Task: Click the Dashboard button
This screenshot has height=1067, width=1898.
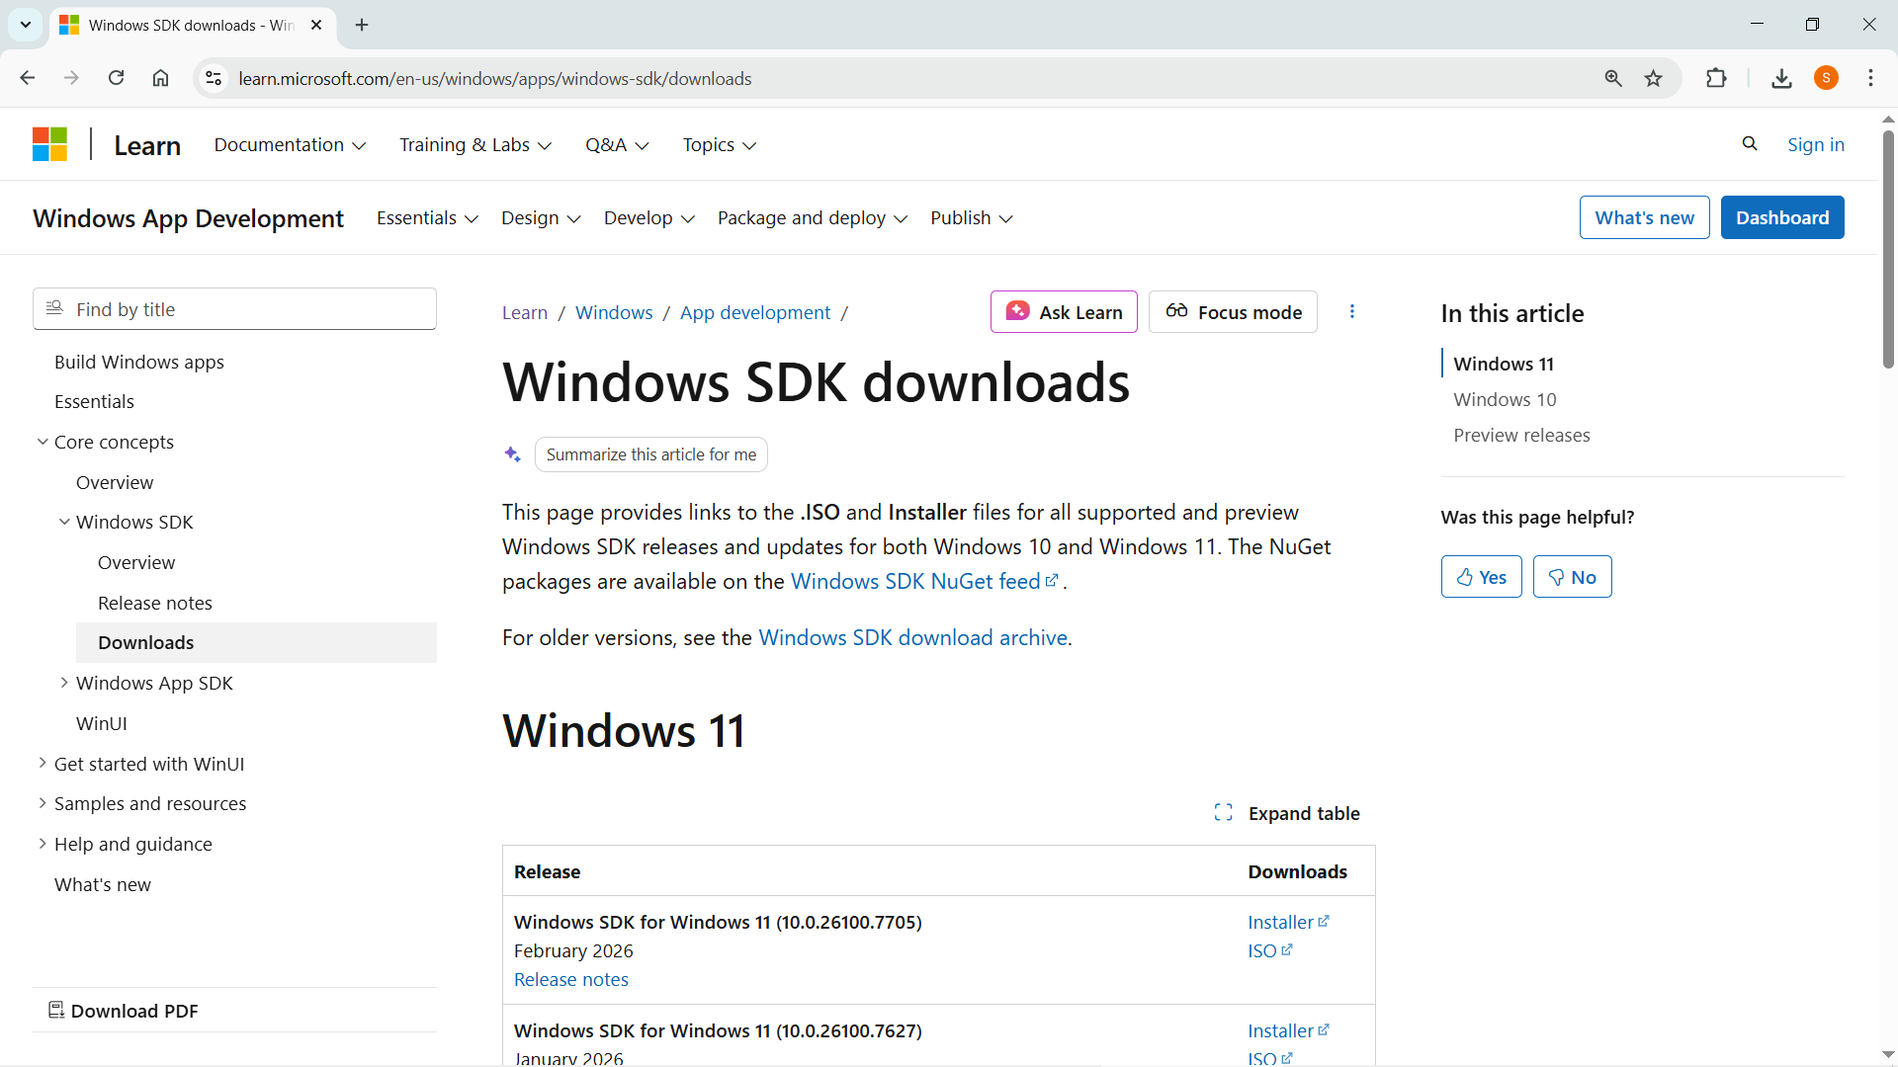Action: (1782, 217)
